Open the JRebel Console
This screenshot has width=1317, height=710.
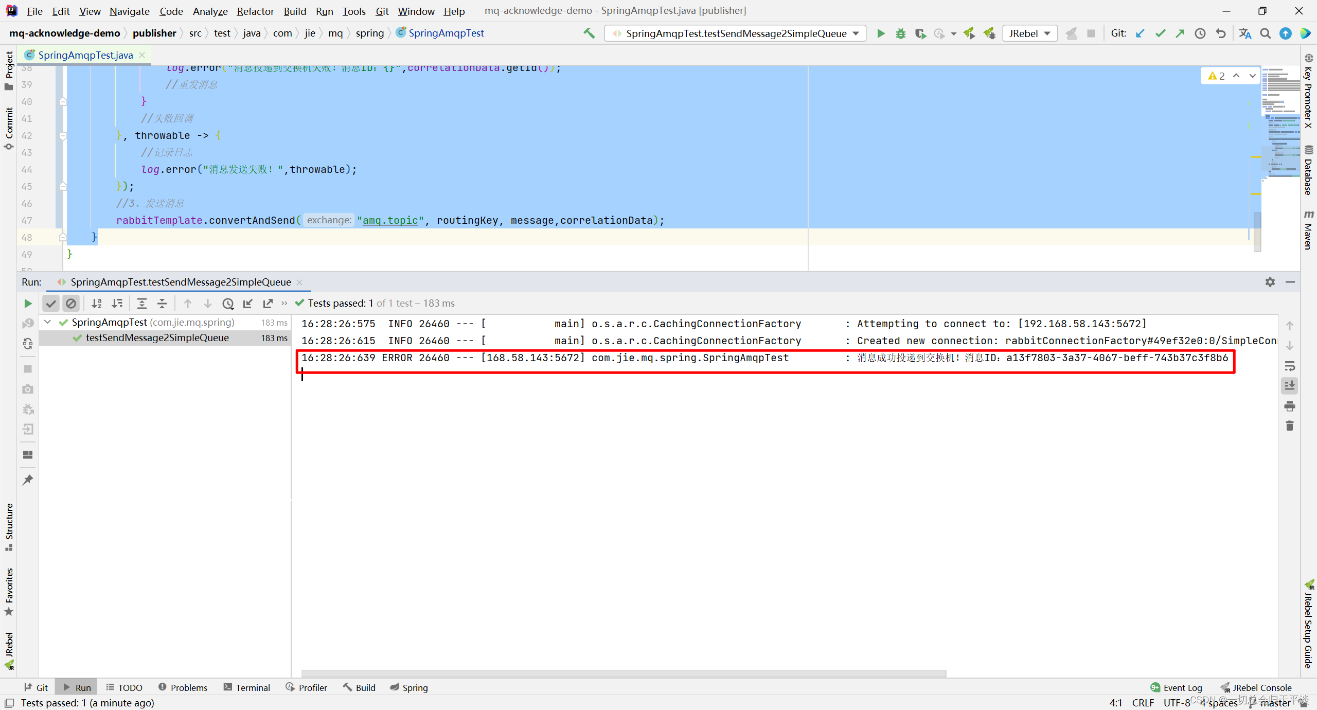click(1256, 687)
